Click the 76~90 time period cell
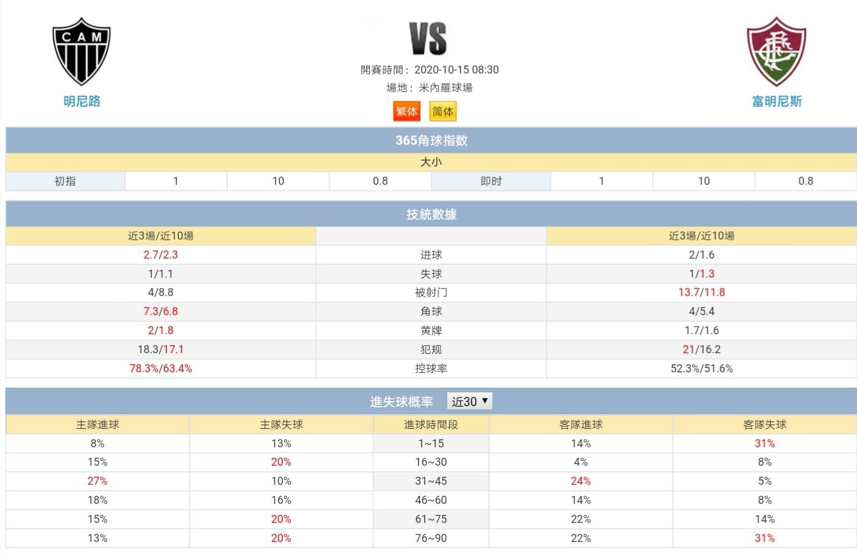Screen dimensions: 857x556 pos(431,538)
